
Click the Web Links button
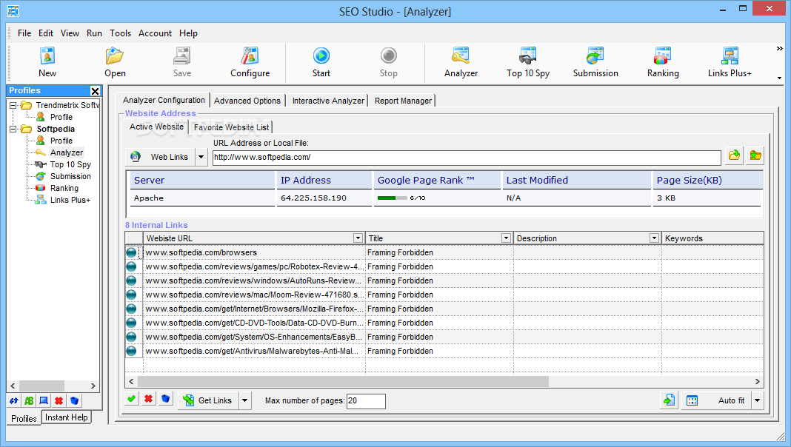tap(161, 157)
